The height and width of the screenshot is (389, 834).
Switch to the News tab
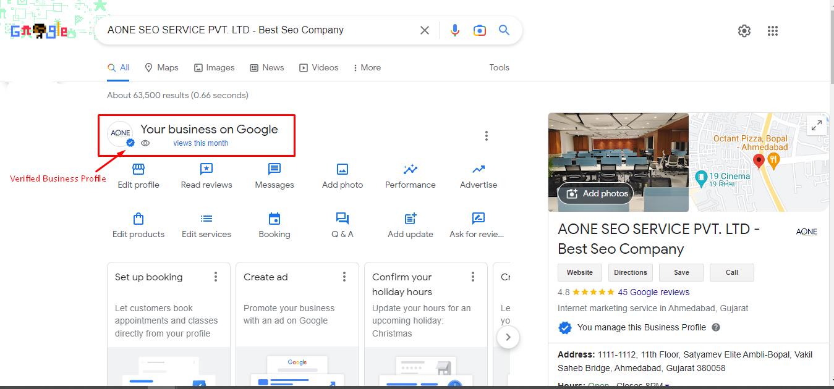pyautogui.click(x=266, y=68)
